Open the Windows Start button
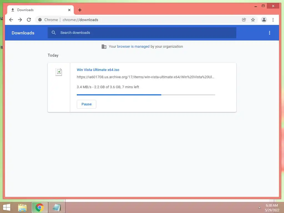This screenshot has height=213, width=284. click(7, 207)
